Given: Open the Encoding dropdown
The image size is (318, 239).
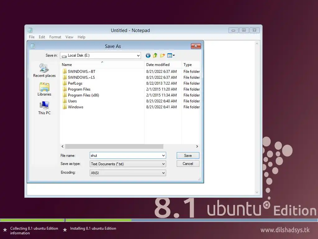Looking at the screenshot, I should coord(163,173).
